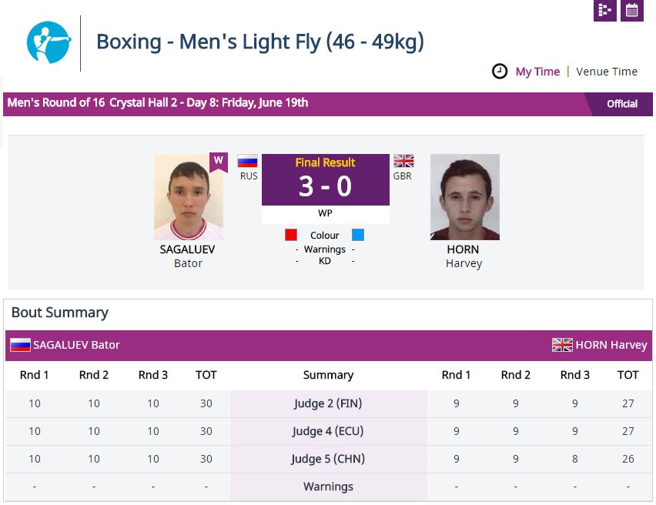The image size is (656, 505).
Task: Click the British flag above GBR
Action: (403, 161)
